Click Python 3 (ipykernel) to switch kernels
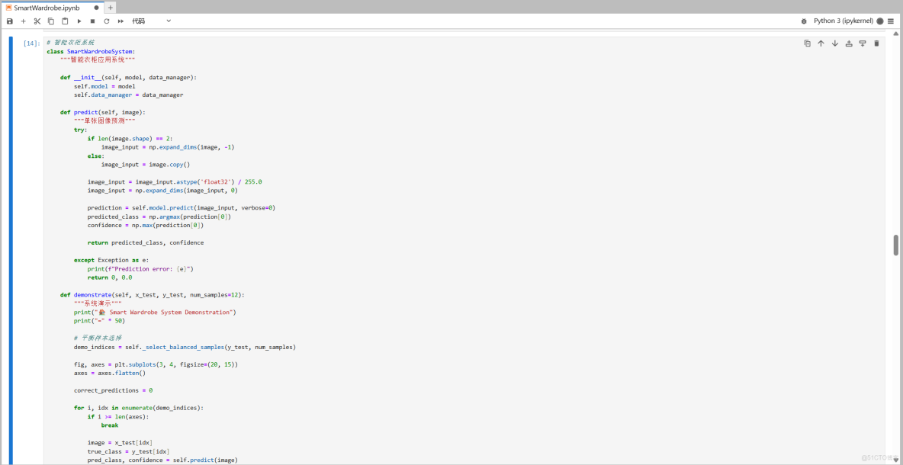 tap(844, 21)
